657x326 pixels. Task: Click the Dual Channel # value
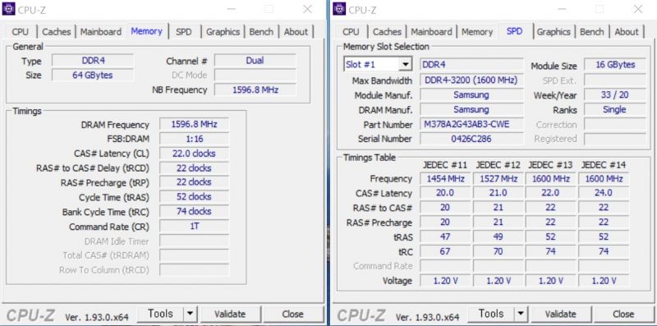click(x=255, y=60)
